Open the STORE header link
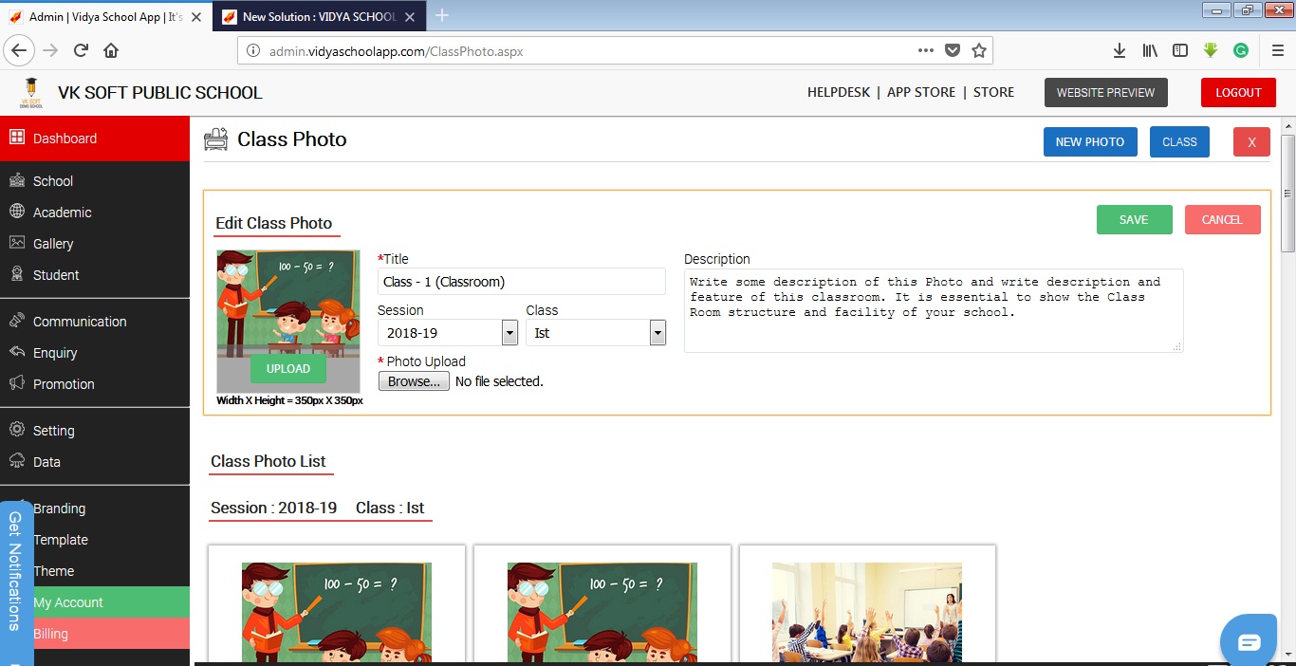This screenshot has height=666, width=1296. pos(993,92)
